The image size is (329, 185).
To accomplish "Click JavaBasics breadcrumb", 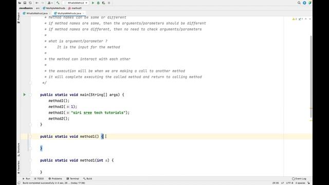I will pos(26,8).
